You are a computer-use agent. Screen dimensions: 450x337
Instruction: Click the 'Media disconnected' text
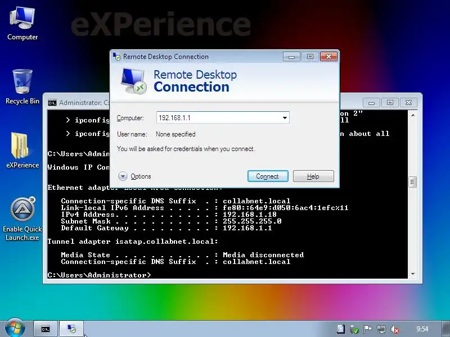coord(263,255)
